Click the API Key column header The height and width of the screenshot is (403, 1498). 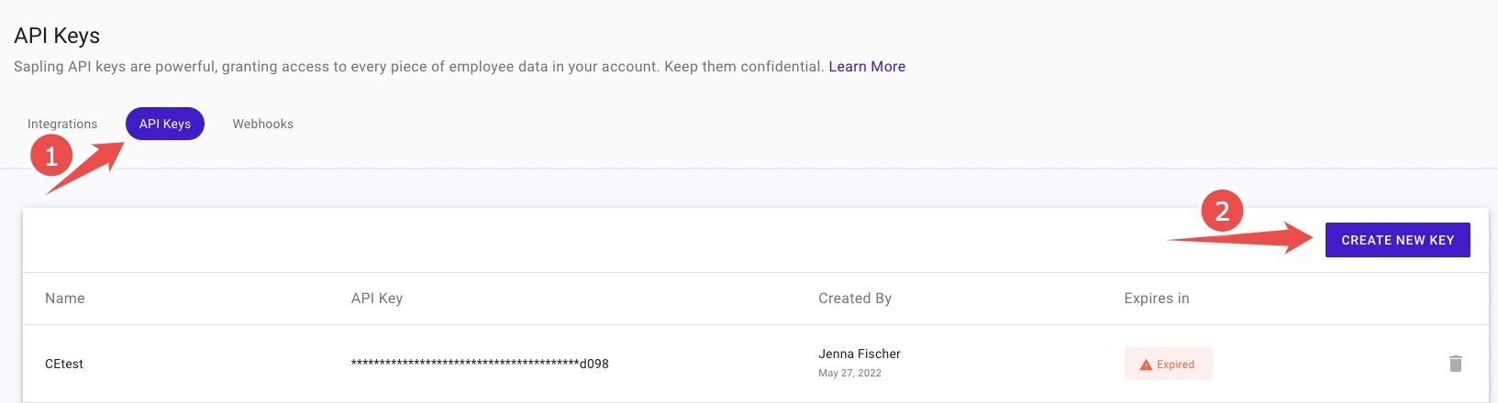click(376, 299)
